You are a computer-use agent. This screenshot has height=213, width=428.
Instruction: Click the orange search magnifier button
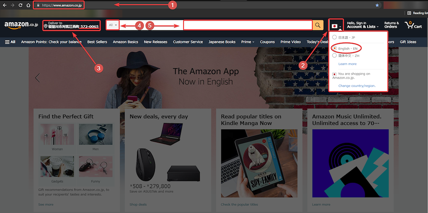pos(318,25)
